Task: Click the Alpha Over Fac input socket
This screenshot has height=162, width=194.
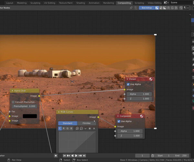Action: coord(9,111)
